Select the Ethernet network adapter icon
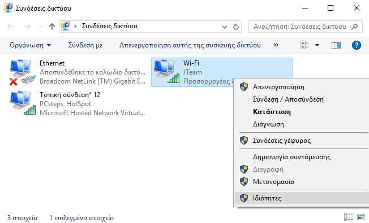Viewport: 369px width, 223px height. tap(22, 72)
